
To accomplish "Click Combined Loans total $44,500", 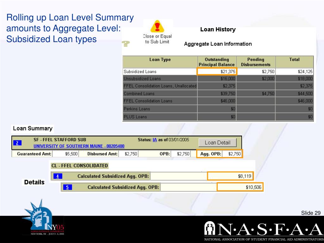I will click(x=305, y=94).
